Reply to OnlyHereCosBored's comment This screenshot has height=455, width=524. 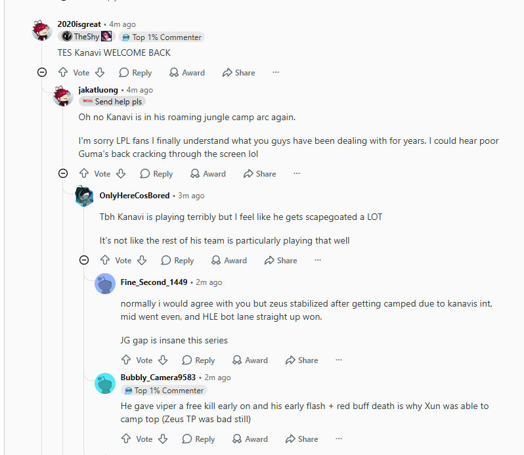point(177,260)
